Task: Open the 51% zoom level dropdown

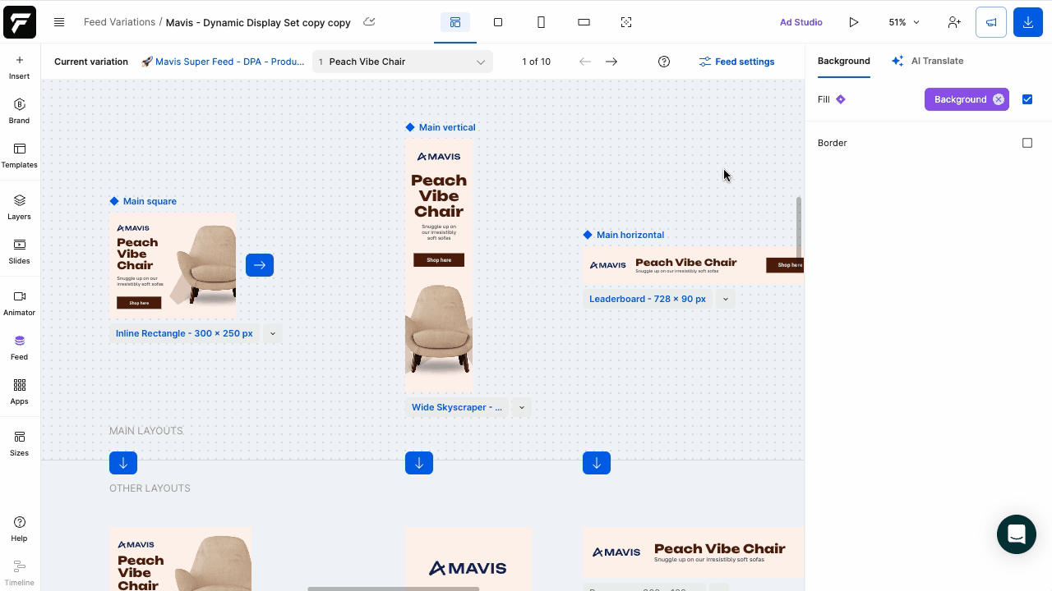Action: coord(904,22)
